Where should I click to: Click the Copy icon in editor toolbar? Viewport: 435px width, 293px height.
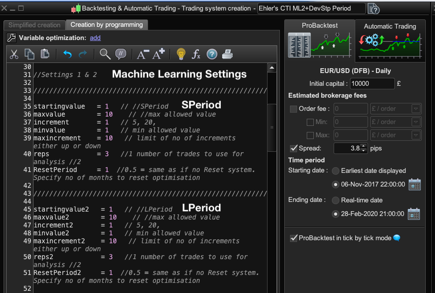[x=30, y=54]
